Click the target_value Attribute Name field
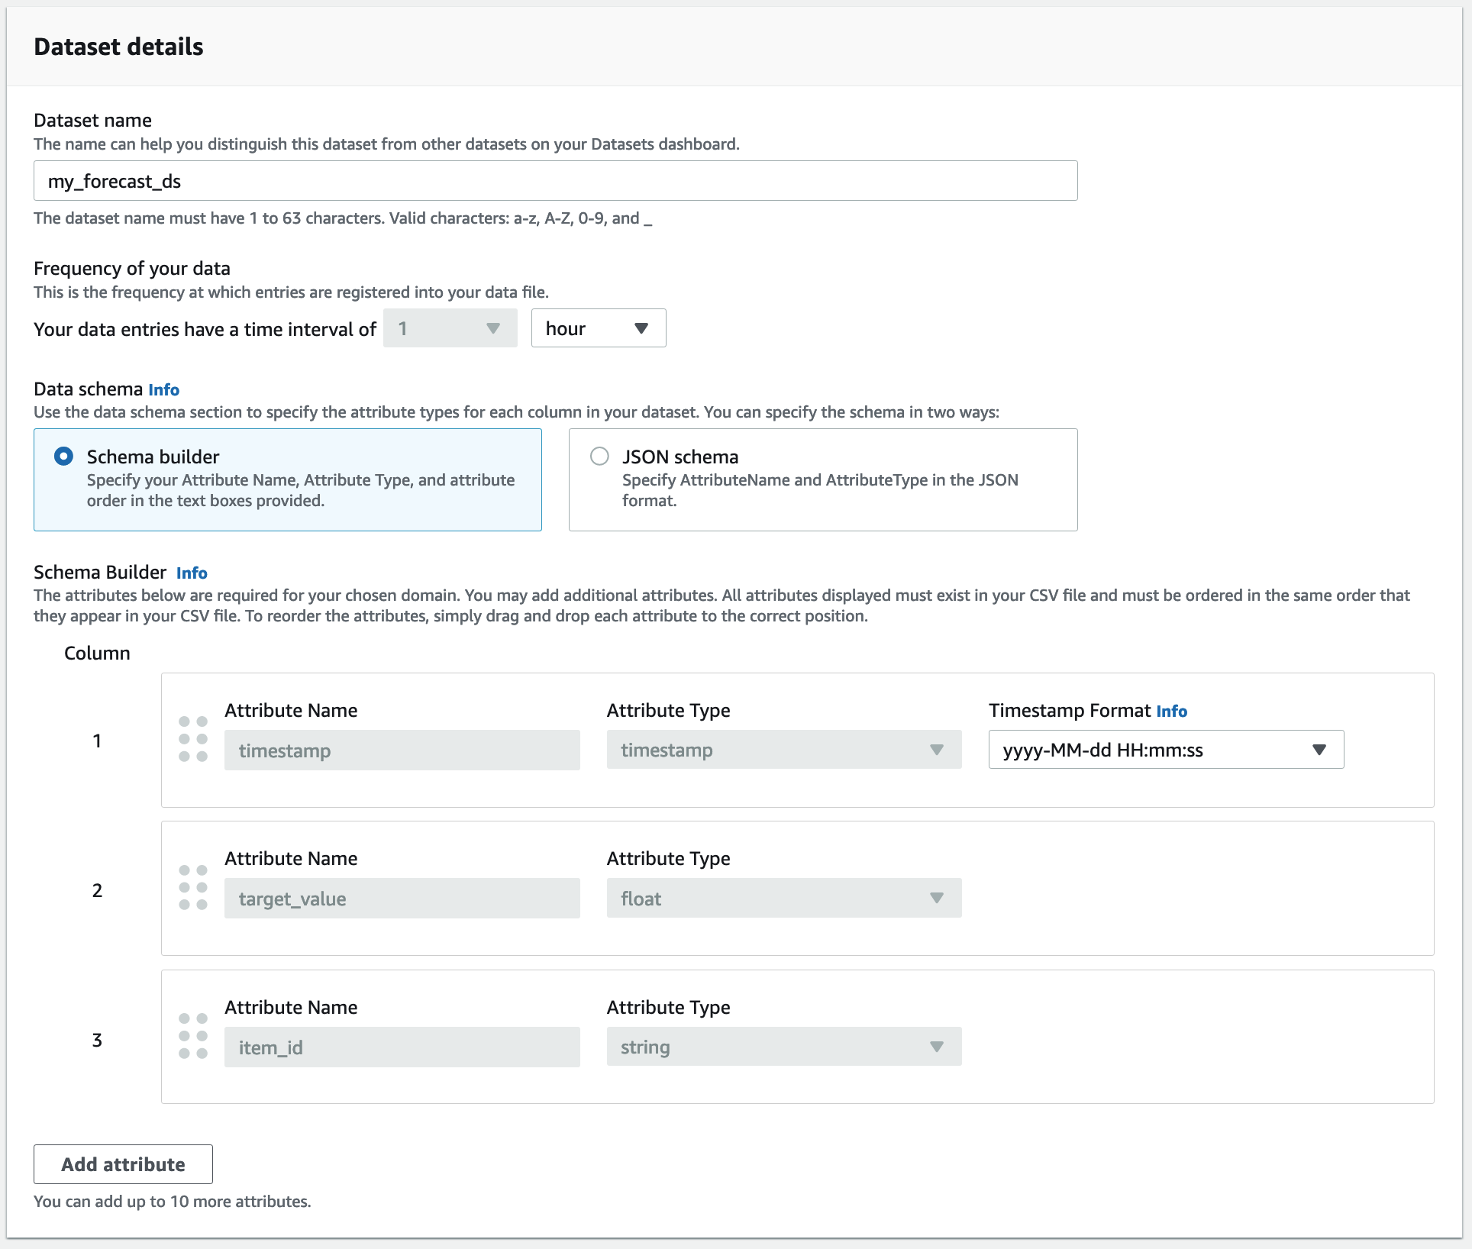The height and width of the screenshot is (1249, 1472). point(402,898)
